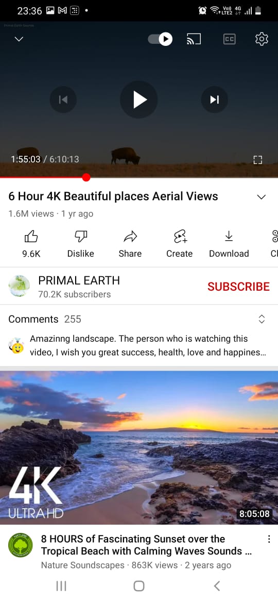Skip to next video
The height and width of the screenshot is (603, 278).
[215, 99]
